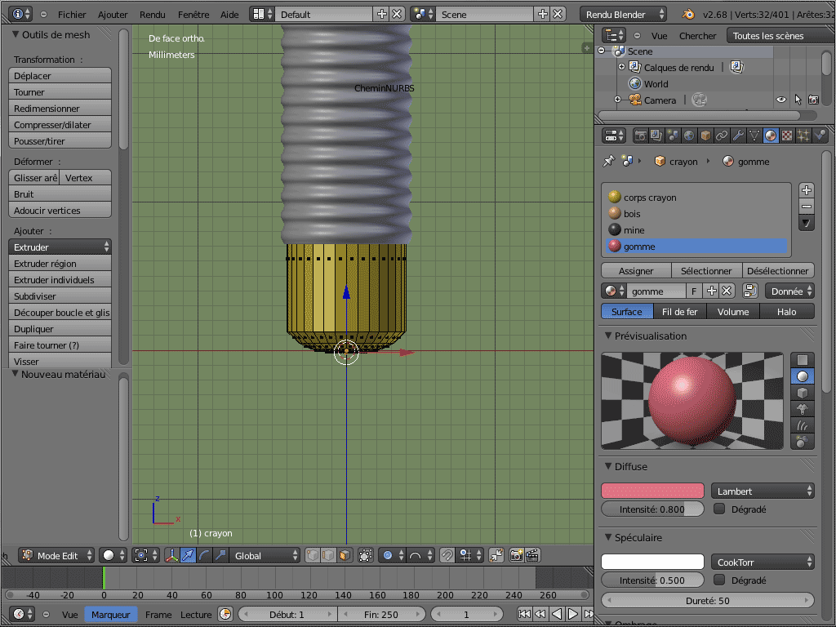The image size is (836, 627).
Task: Collapse the Prévisualisation panel
Action: pyautogui.click(x=608, y=336)
